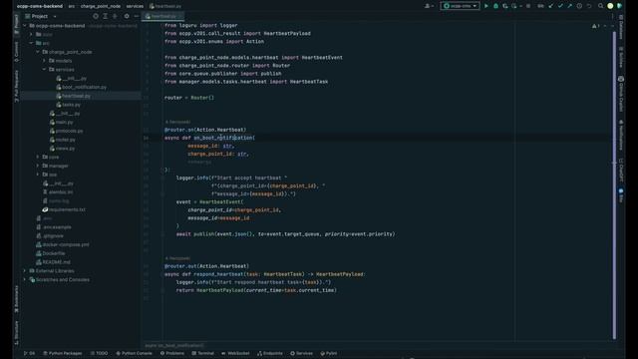Click the ocpp-csms-backend breadcrumb
Viewport: 638px width, 359px height.
[40, 6]
